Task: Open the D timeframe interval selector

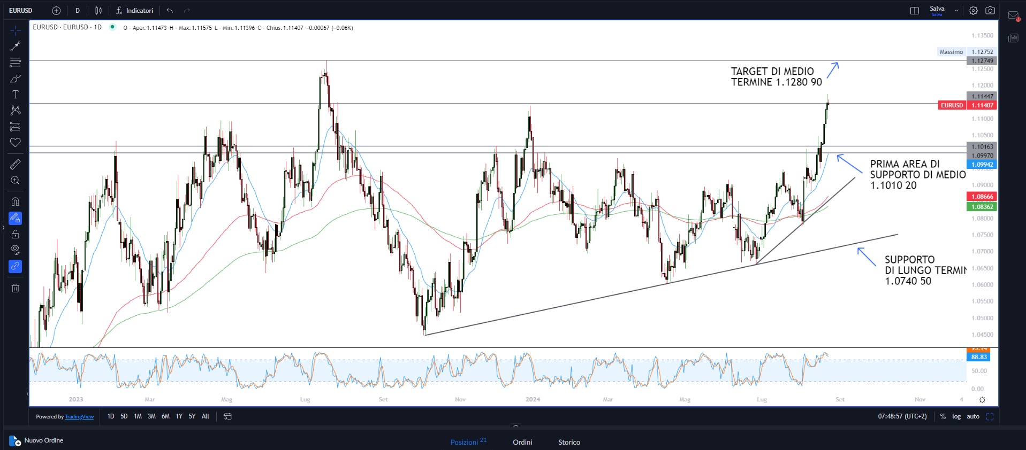Action: pyautogui.click(x=78, y=11)
